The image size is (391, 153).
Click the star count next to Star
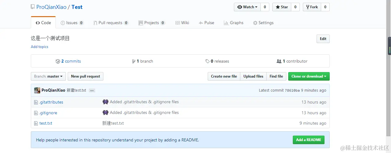pos(295,7)
